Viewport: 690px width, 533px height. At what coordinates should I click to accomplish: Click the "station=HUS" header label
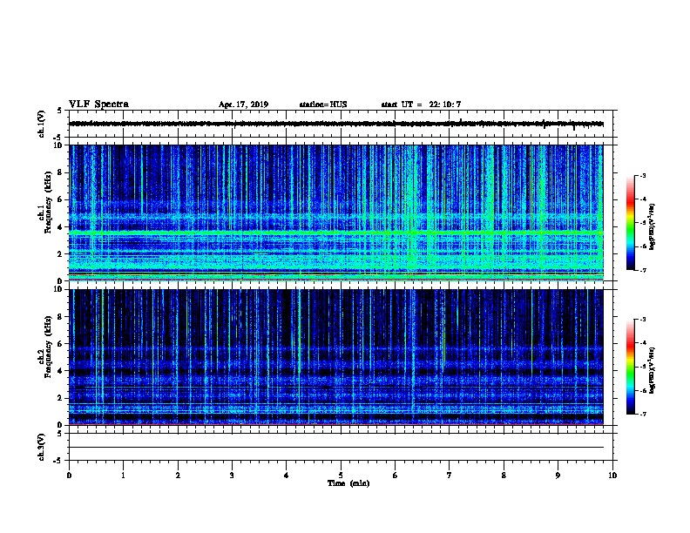click(x=323, y=105)
